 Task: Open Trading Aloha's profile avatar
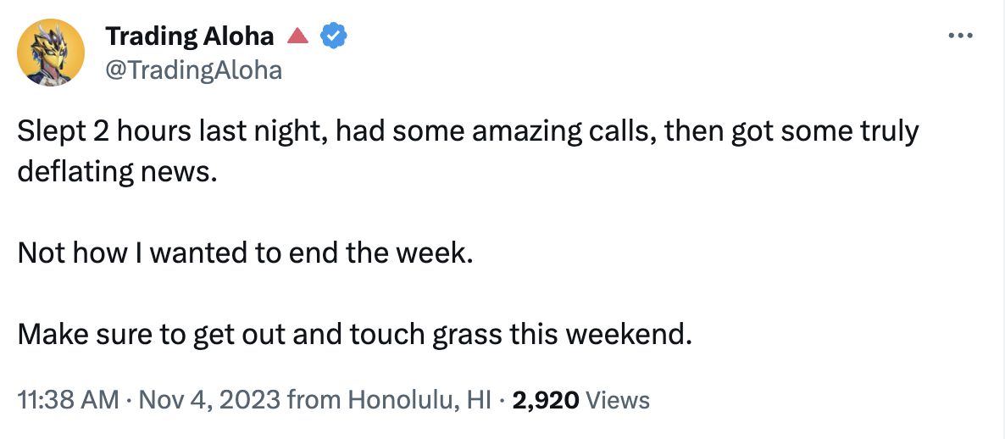(x=51, y=53)
